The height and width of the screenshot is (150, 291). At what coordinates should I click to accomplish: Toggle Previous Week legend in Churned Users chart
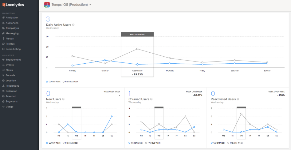click(x=153, y=143)
